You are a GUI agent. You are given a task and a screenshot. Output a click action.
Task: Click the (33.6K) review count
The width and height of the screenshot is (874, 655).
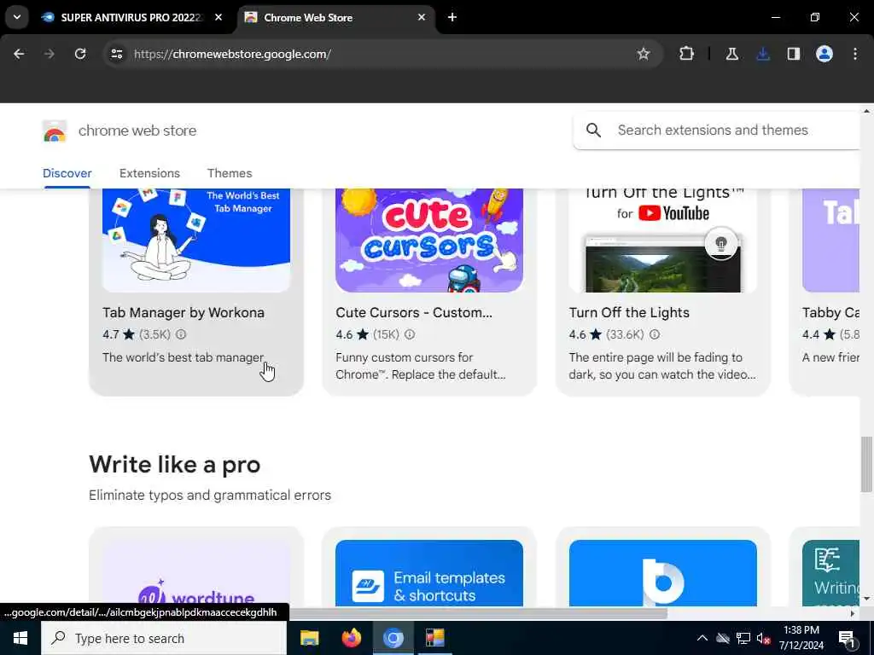(625, 334)
